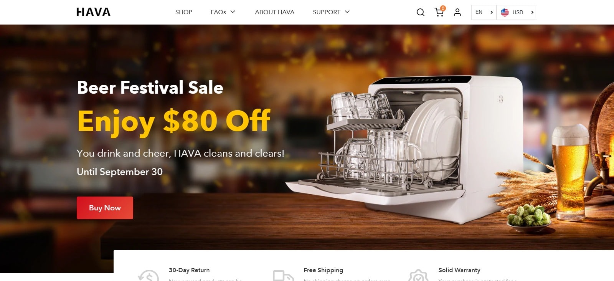This screenshot has height=281, width=614.
Task: Click the Enjoy $80 Off headline
Action: tap(174, 121)
